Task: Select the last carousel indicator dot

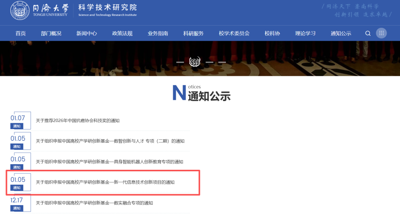Action: (x=222, y=63)
